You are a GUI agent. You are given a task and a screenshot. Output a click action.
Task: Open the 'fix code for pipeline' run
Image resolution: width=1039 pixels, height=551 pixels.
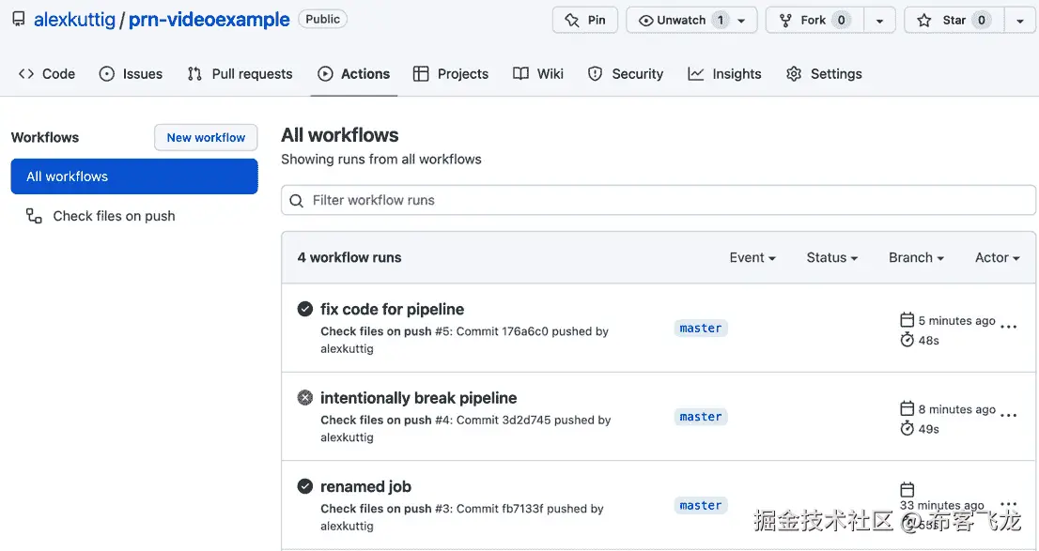392,309
